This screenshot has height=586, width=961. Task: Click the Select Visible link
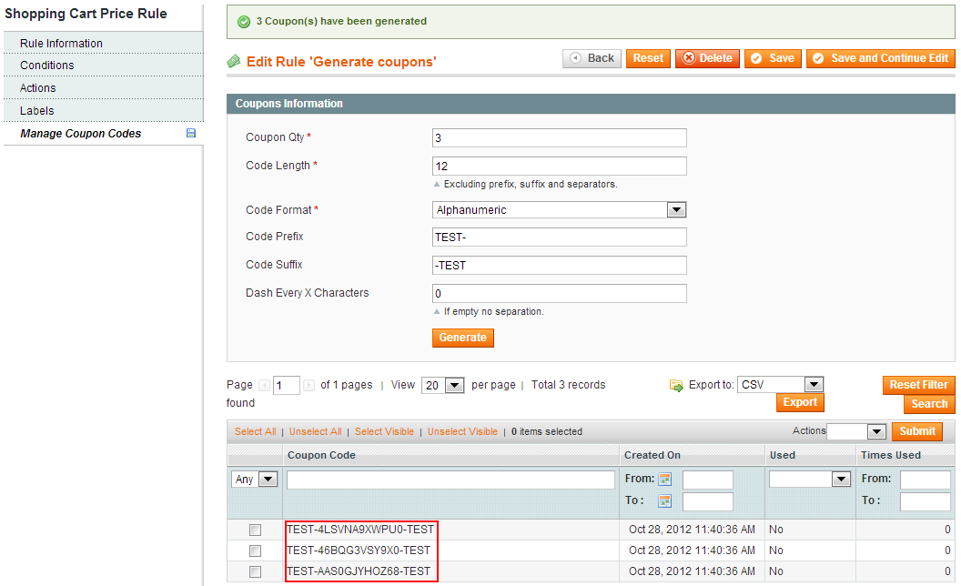point(384,431)
